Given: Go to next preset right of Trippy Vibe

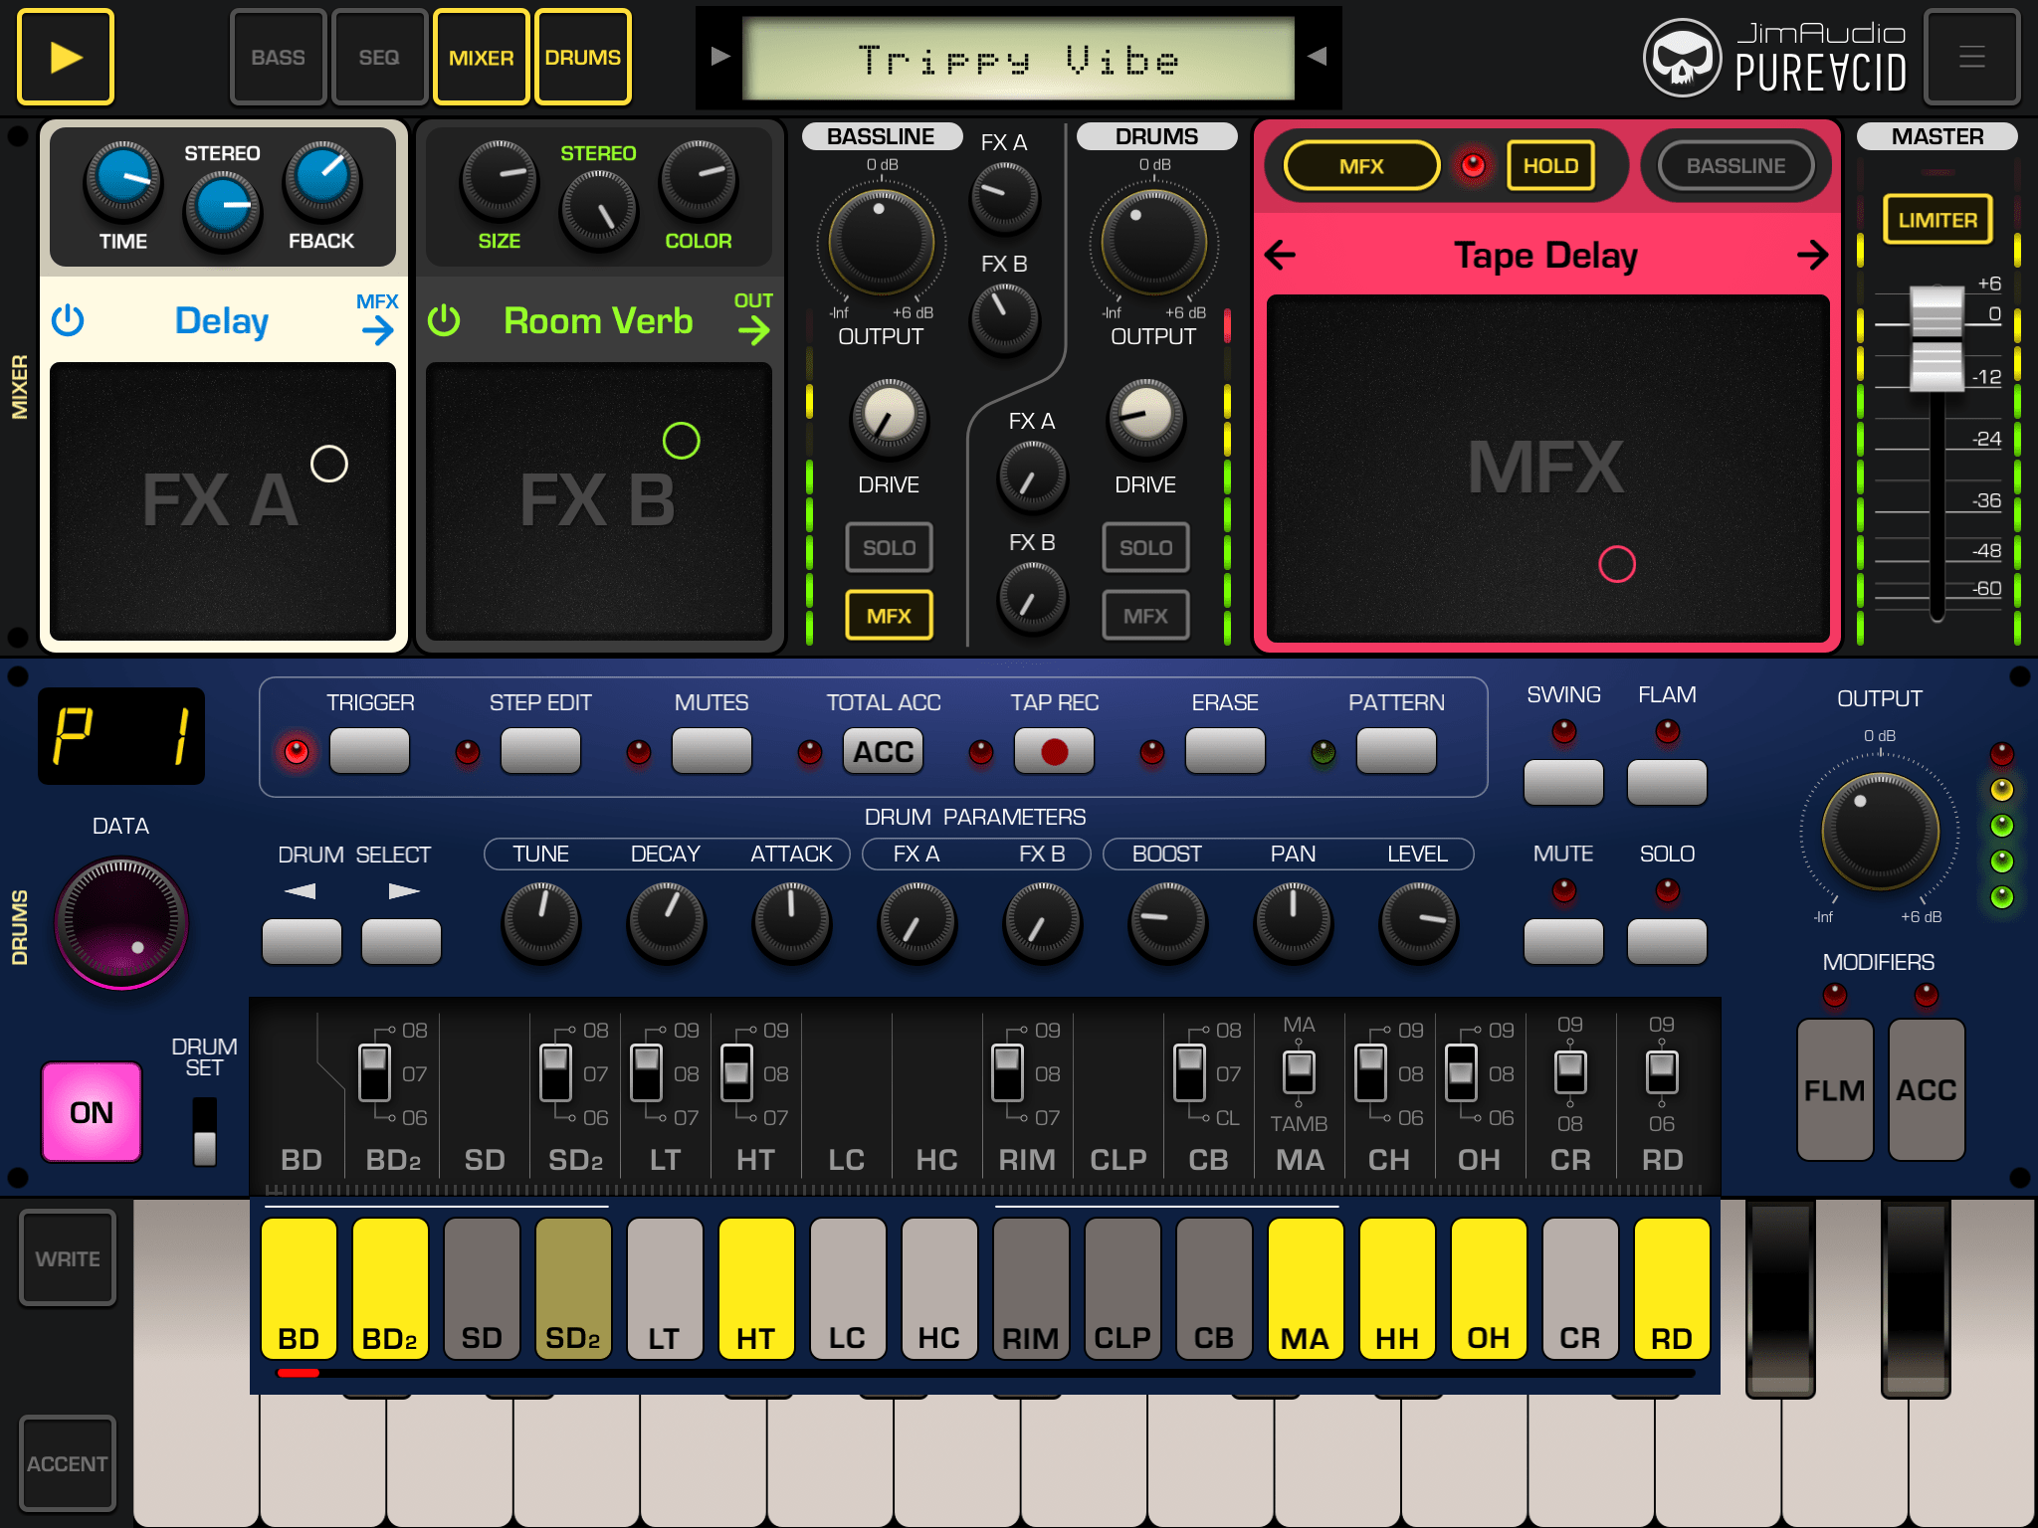Looking at the screenshot, I should click(x=1317, y=57).
